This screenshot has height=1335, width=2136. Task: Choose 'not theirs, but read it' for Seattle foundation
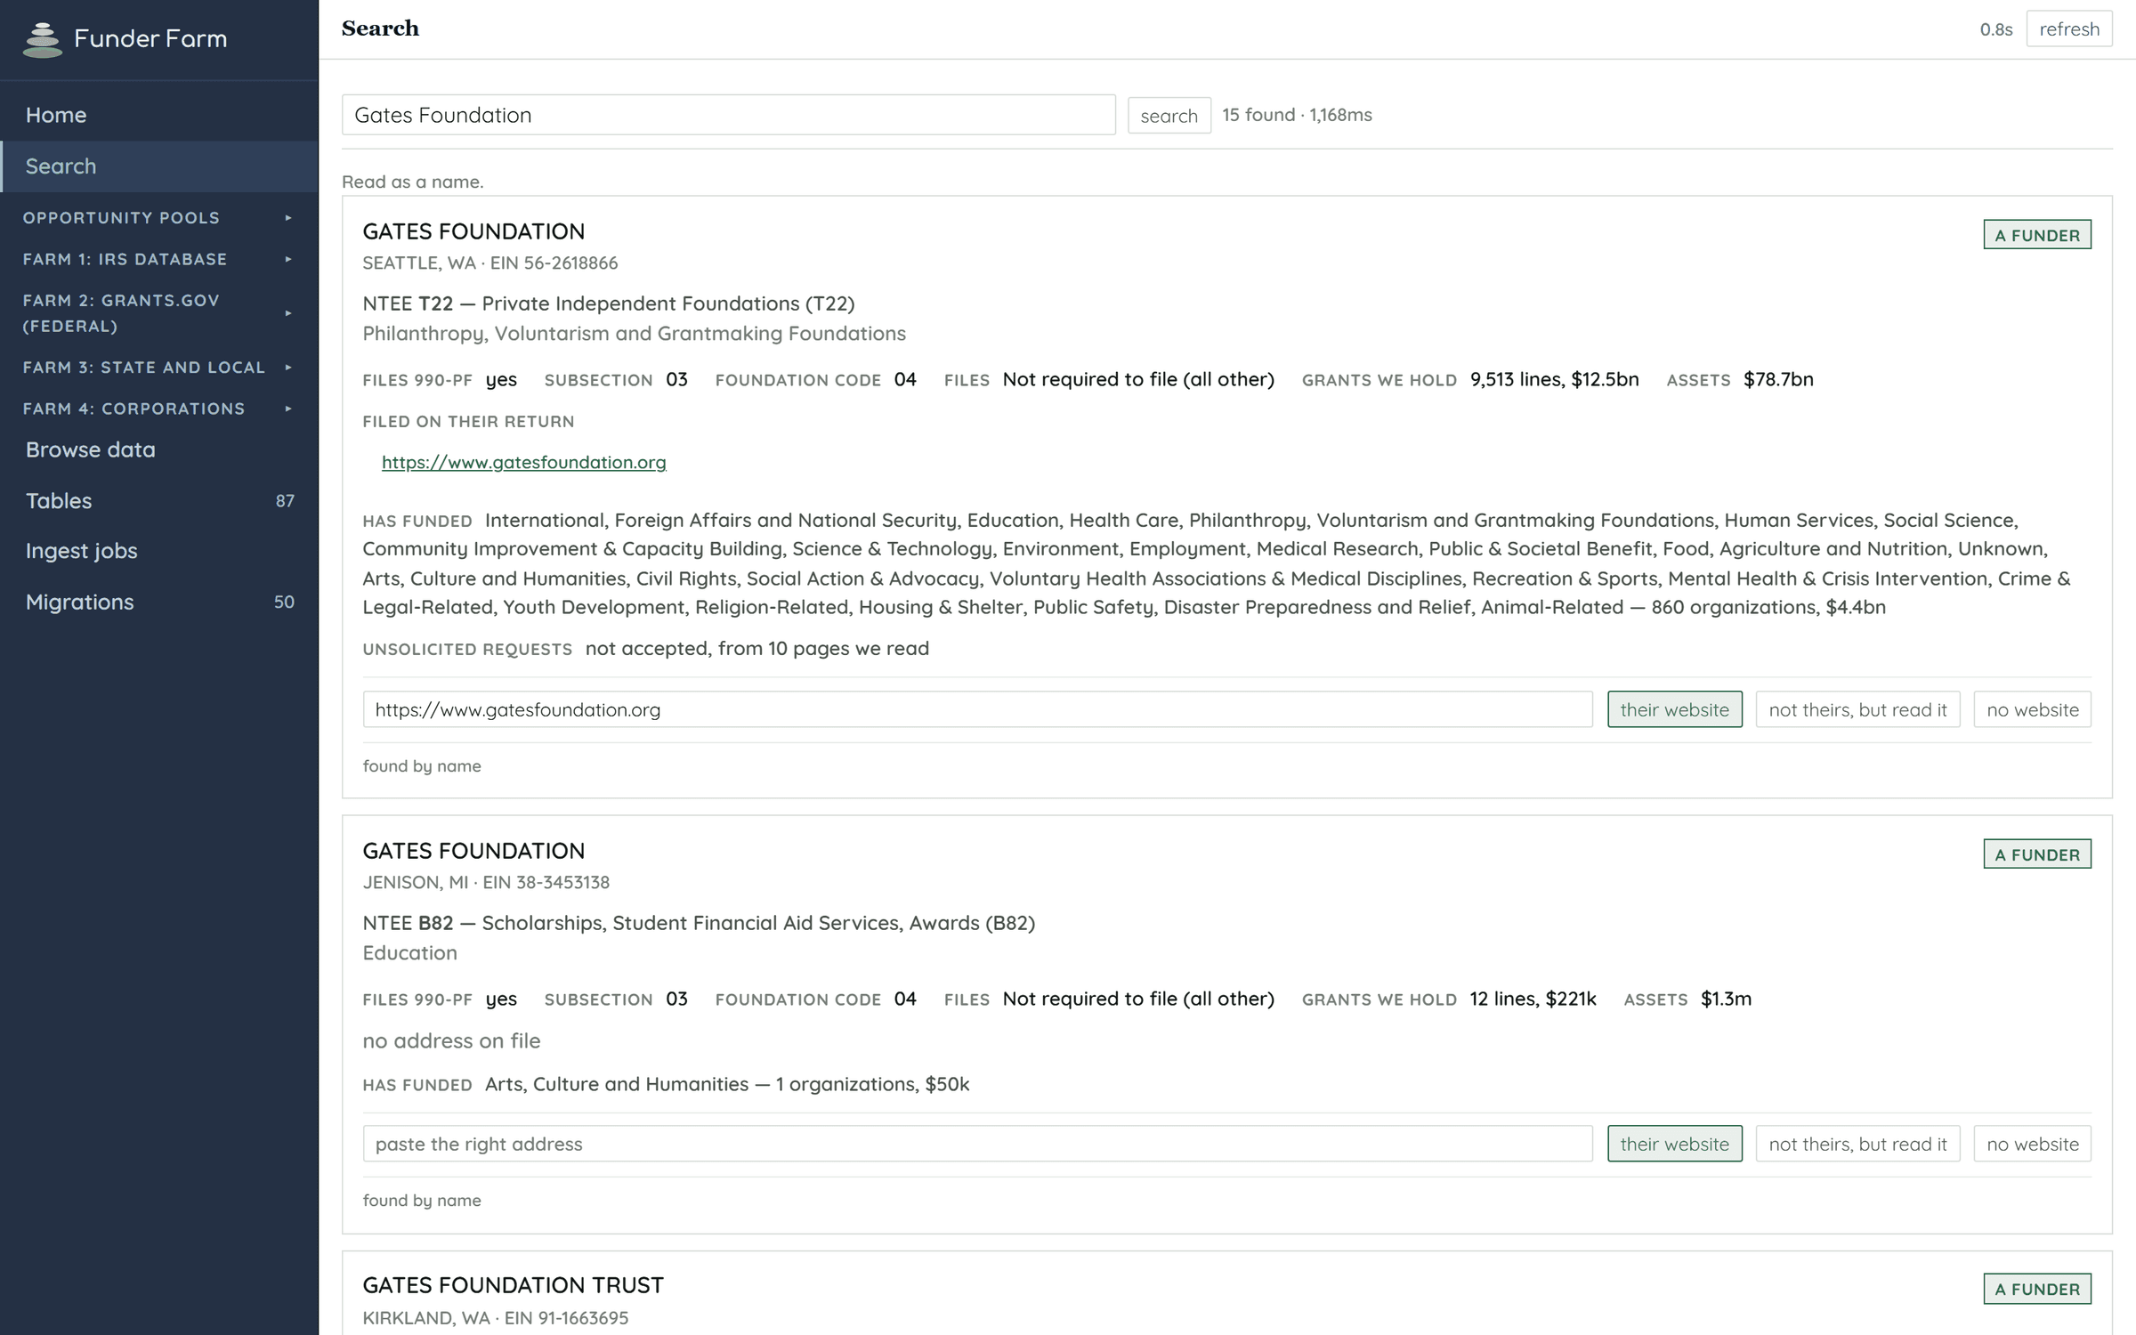1857,709
